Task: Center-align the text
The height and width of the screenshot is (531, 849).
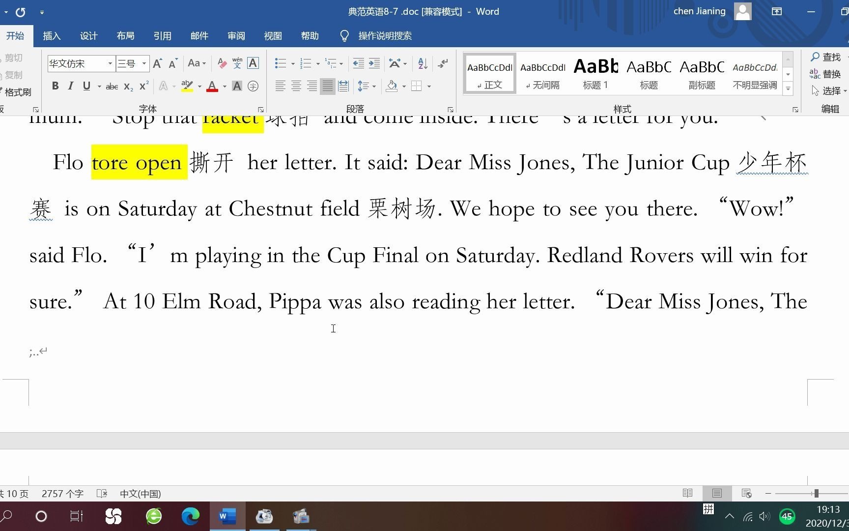Action: pos(296,86)
